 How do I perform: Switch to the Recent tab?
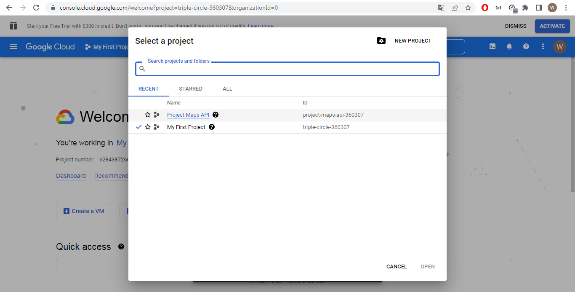pyautogui.click(x=149, y=89)
